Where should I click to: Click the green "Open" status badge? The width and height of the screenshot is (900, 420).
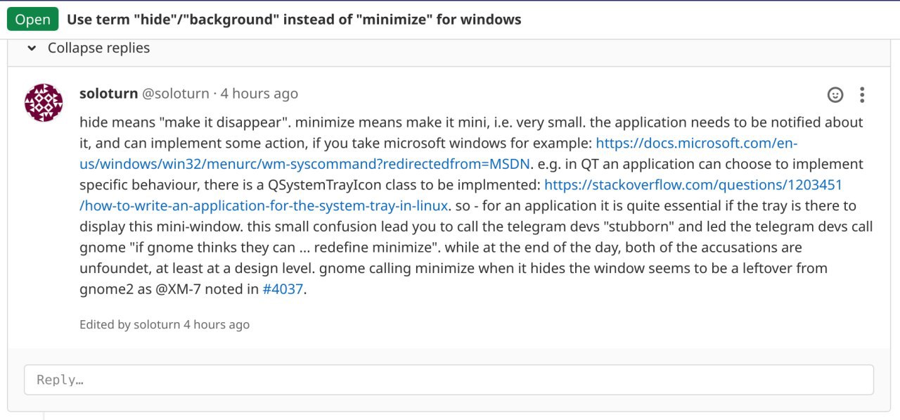coord(32,19)
